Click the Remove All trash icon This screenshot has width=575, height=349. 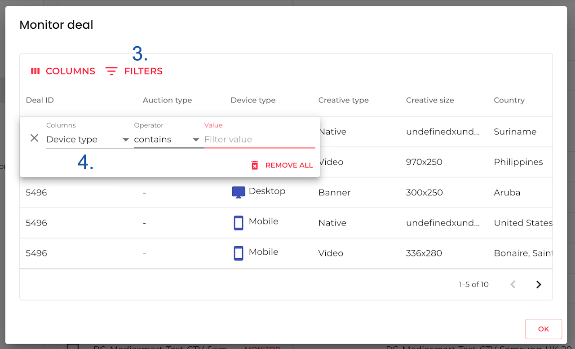pyautogui.click(x=255, y=165)
